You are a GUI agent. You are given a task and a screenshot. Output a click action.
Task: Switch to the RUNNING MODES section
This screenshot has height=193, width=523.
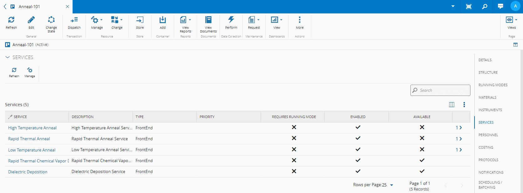coord(493,85)
